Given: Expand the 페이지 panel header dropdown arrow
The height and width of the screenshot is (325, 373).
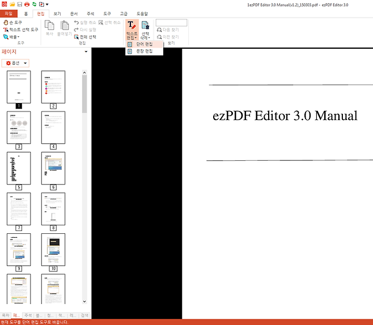Looking at the screenshot, I should 86,52.
